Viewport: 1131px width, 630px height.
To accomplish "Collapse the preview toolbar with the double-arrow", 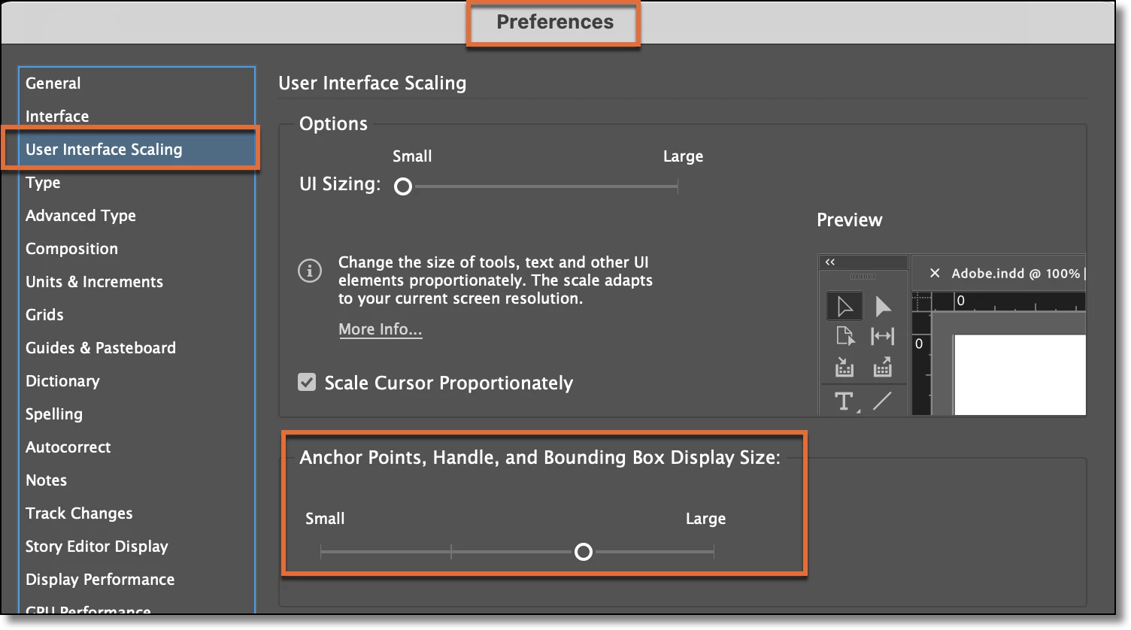I will pyautogui.click(x=830, y=262).
